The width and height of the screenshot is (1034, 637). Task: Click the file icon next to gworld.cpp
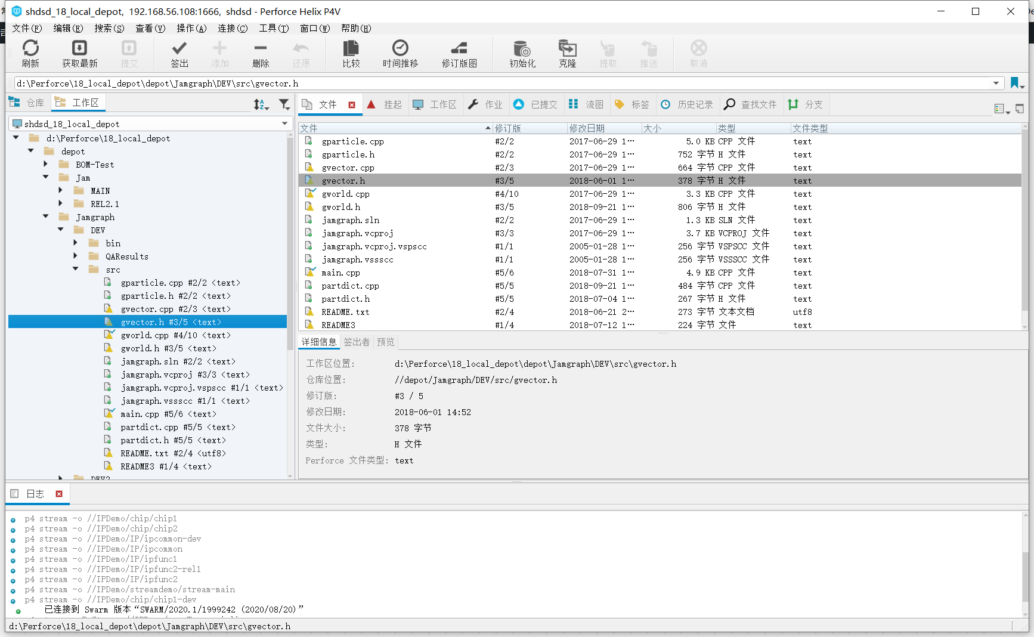point(309,193)
